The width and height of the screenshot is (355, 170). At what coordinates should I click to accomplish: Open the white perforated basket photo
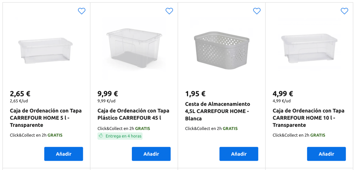(222, 49)
